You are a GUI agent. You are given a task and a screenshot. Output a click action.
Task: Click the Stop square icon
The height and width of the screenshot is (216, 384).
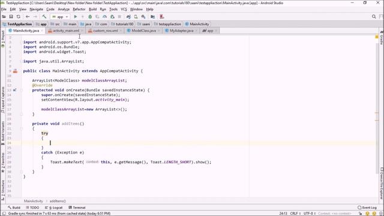point(119,17)
